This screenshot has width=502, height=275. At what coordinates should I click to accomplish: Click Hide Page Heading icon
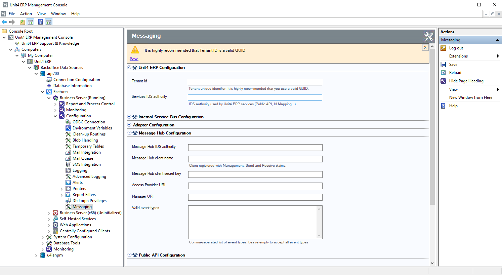coord(443,81)
